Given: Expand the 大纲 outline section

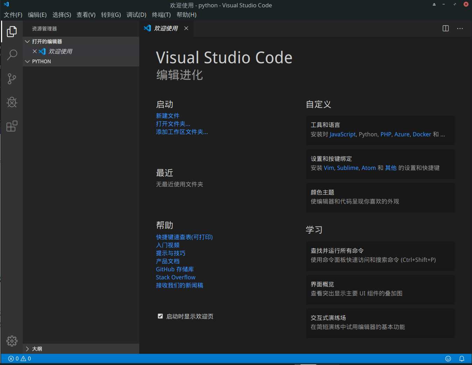Looking at the screenshot, I should (x=81, y=349).
